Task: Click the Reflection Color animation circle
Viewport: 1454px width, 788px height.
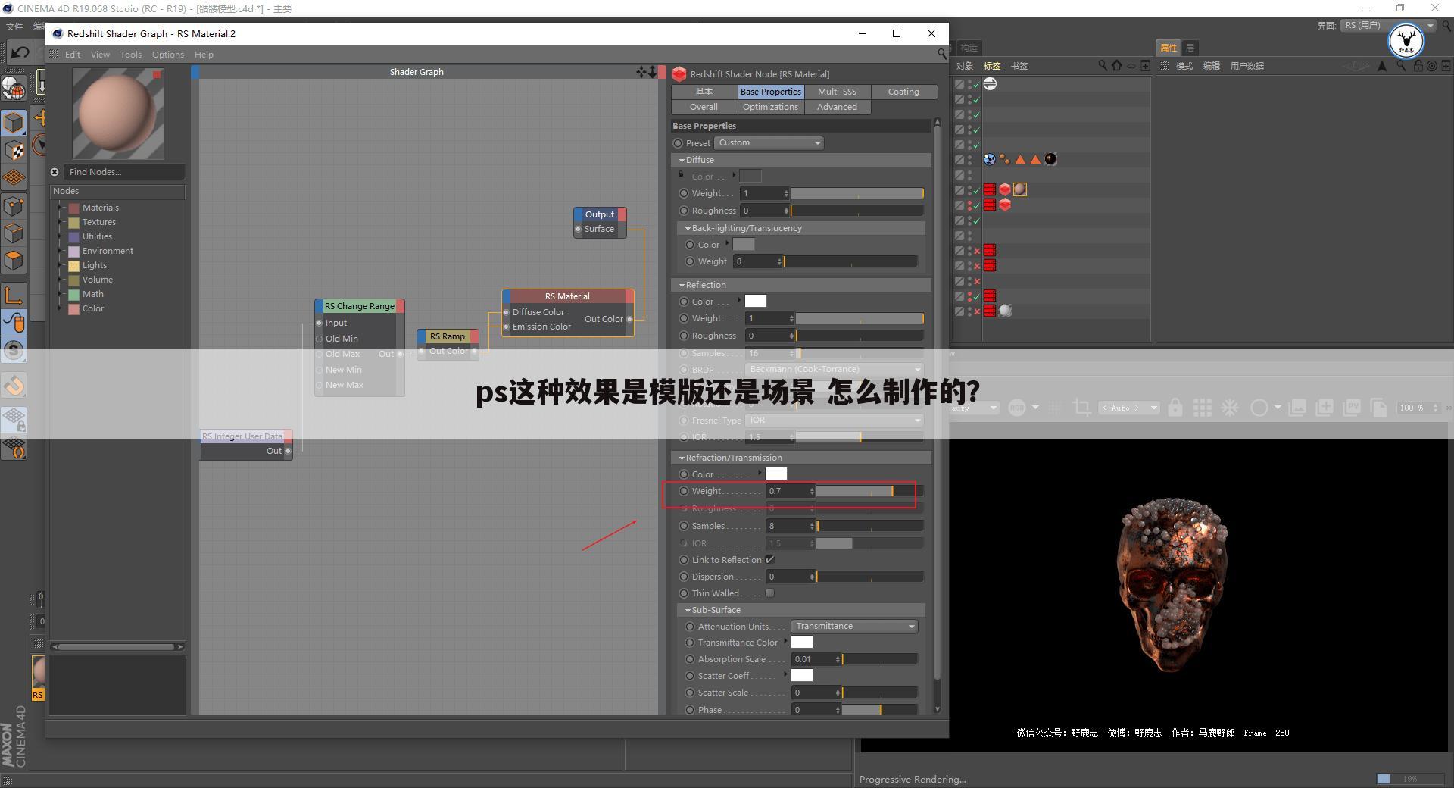Action: tap(684, 302)
